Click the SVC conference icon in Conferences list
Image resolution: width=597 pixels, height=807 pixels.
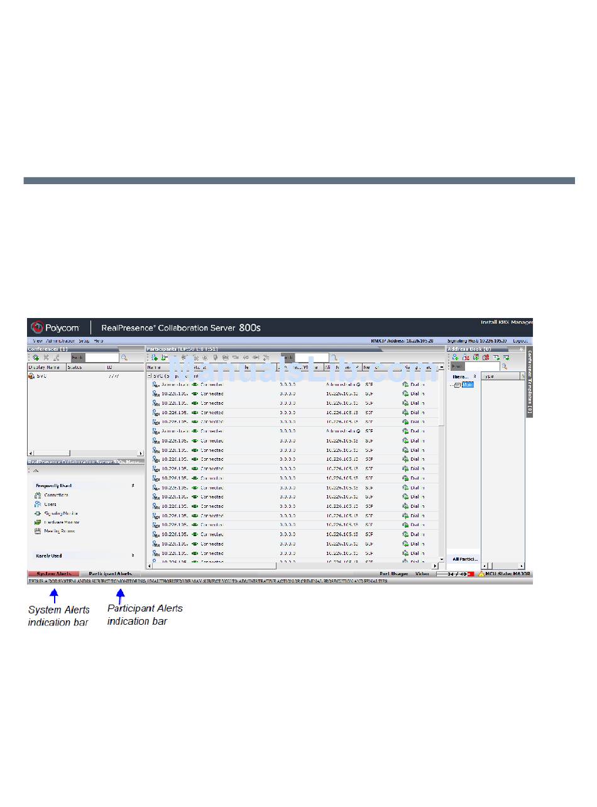point(31,376)
